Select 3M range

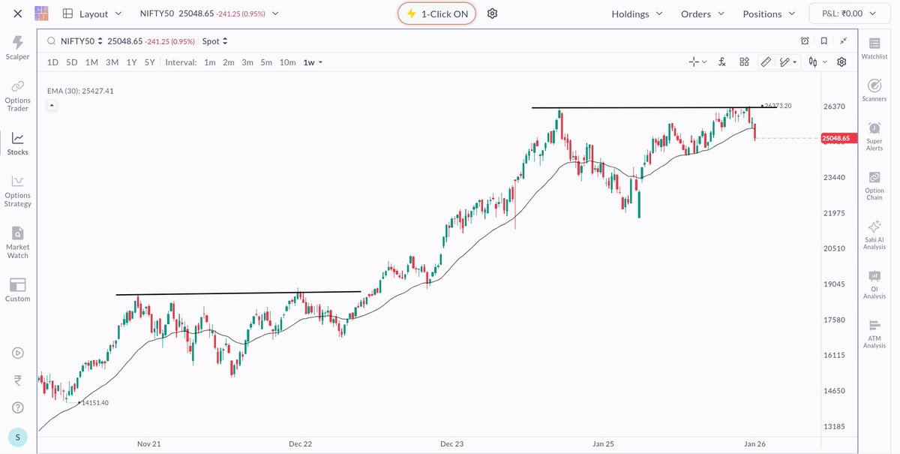pos(112,62)
